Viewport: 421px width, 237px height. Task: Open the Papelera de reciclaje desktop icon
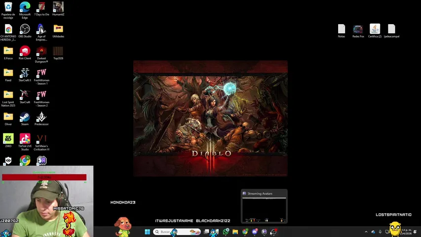click(x=8, y=10)
